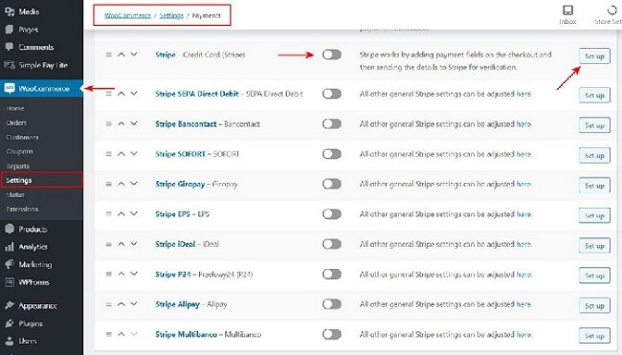Move Stripe Bancontact down with chevron
Viewport: 622px width, 355px height.
click(x=134, y=123)
